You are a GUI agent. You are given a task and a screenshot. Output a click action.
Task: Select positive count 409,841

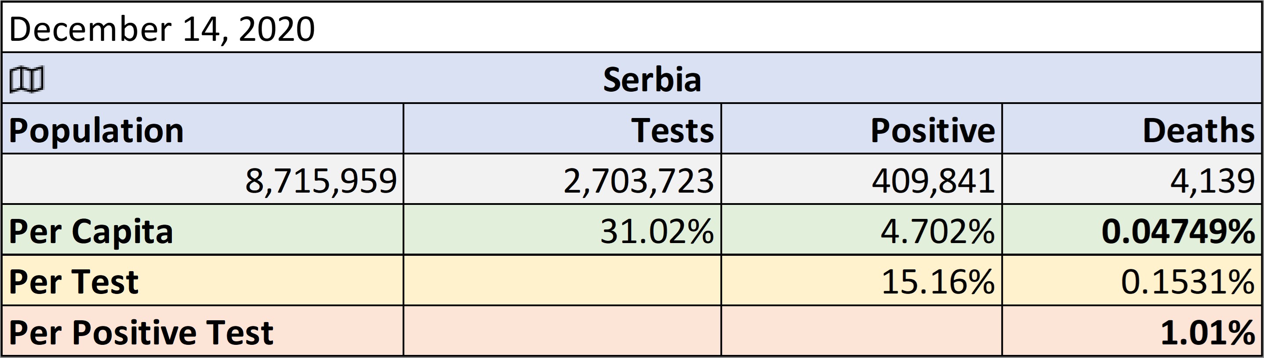click(x=862, y=179)
